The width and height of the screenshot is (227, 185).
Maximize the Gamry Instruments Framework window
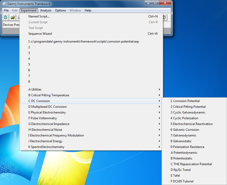coord(155,3)
